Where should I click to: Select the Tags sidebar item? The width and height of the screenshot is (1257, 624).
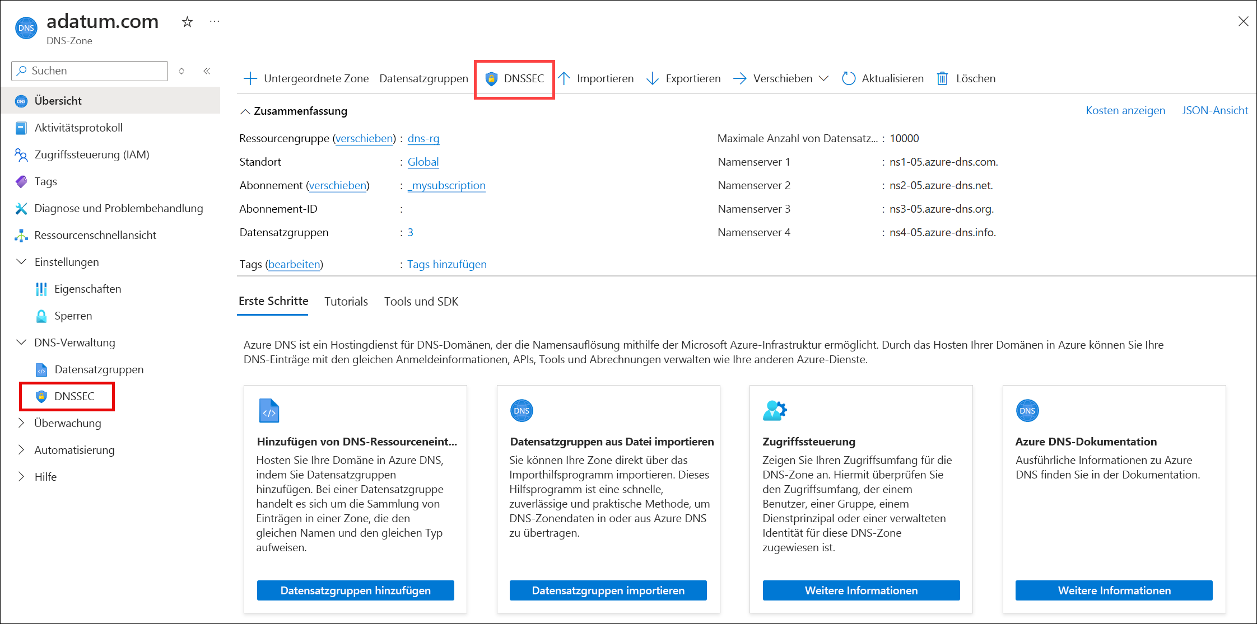click(x=45, y=181)
